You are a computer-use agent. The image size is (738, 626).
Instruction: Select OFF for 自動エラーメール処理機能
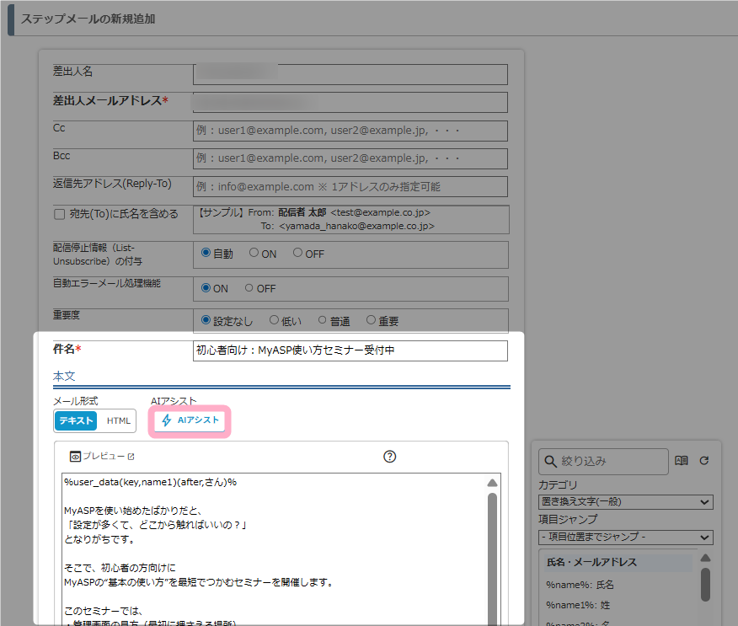click(249, 288)
